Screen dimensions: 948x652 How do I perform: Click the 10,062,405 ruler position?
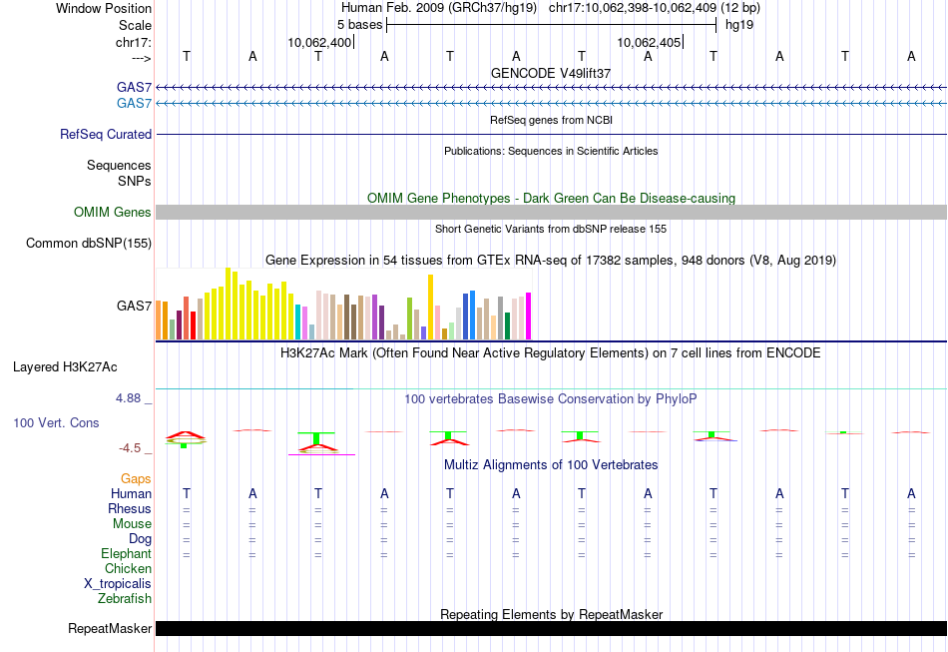649,42
